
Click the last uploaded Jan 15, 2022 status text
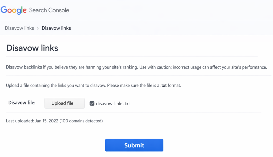54,121
